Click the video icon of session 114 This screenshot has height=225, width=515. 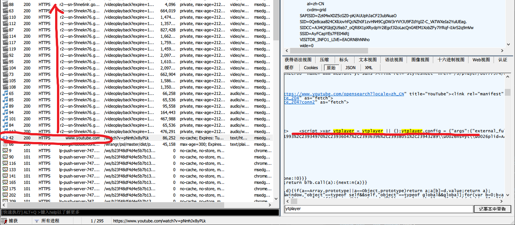click(x=5, y=36)
